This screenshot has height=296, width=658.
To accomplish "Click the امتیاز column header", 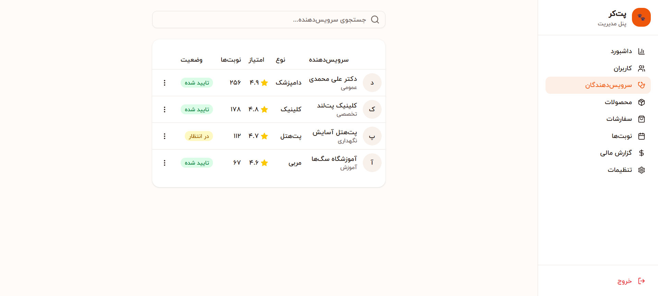I will tap(256, 60).
